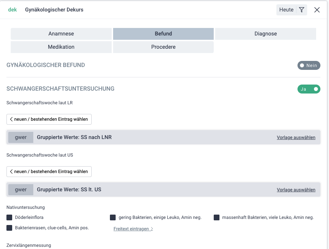Image resolution: width=329 pixels, height=249 pixels.
Task: Switch to the Anamnese tab
Action: tap(61, 34)
